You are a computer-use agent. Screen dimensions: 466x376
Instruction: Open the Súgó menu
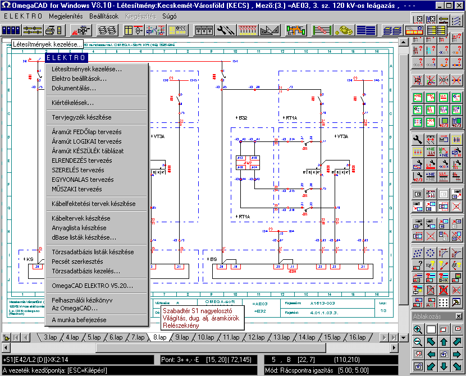(x=170, y=16)
